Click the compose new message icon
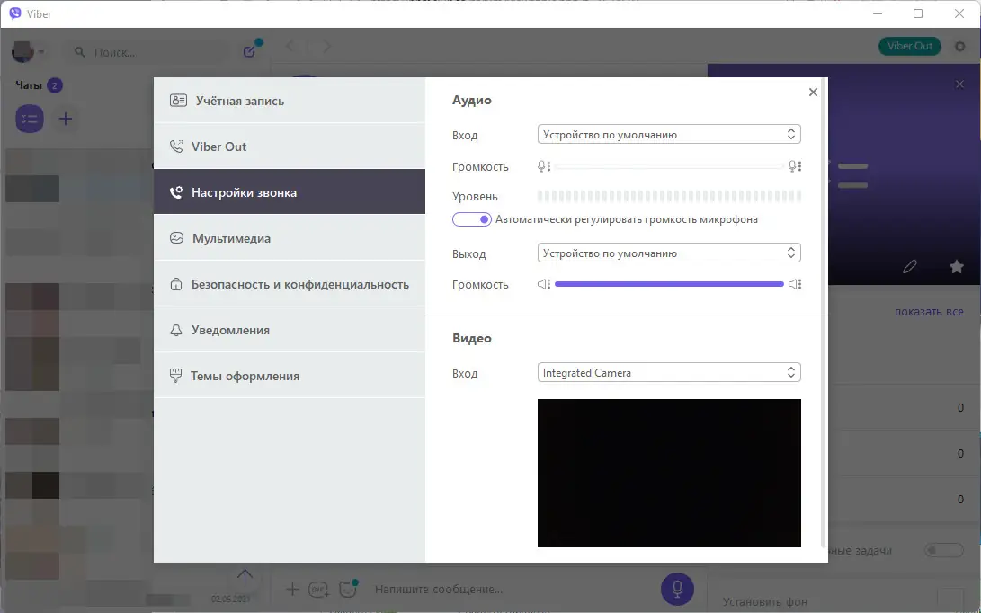The image size is (981, 613). [x=250, y=51]
